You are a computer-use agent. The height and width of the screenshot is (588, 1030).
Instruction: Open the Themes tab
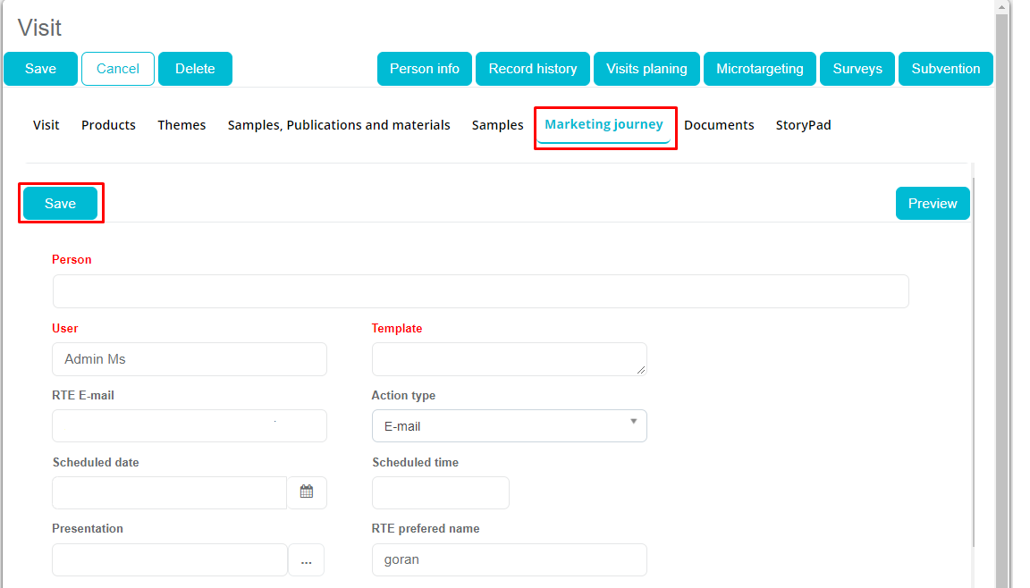182,125
